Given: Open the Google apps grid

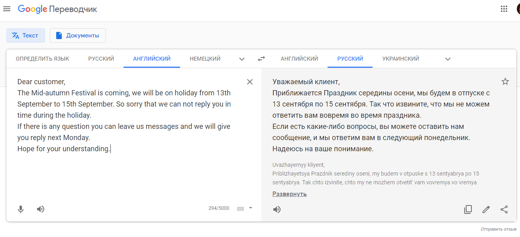Looking at the screenshot, I should coord(504,9).
